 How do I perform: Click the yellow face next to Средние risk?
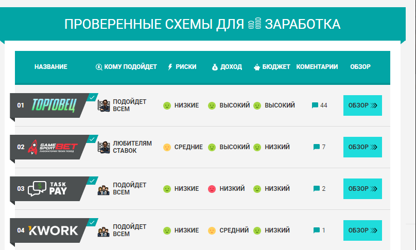[167, 147]
